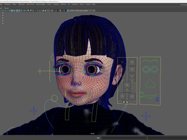Screen dimensions: 187x140
Task: Click the exposure value field 0.00
Action: tap(56, 10)
